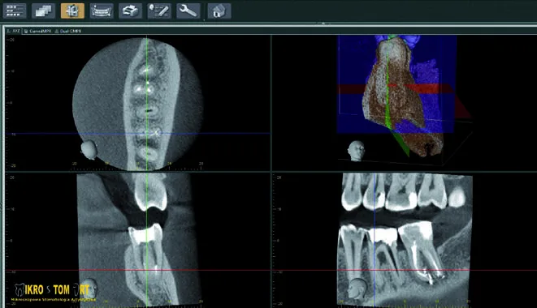The height and width of the screenshot is (308, 537).
Task: Click the axial slice tooth cross-section image
Action: (x=138, y=104)
